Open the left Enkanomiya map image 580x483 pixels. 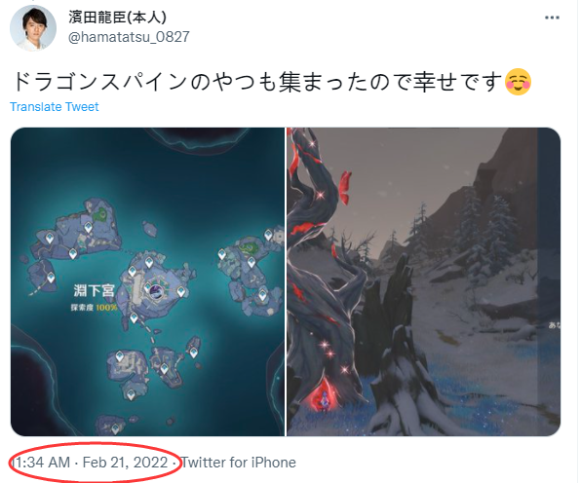147,281
